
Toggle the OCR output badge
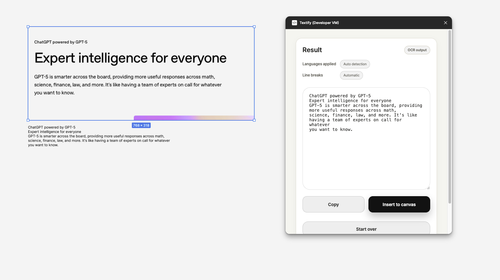tap(417, 50)
